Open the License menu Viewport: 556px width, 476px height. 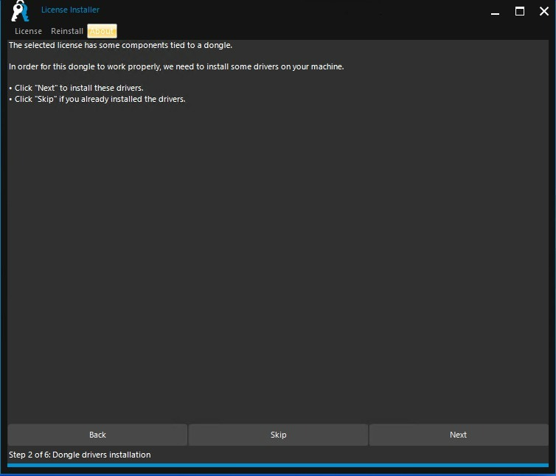click(28, 31)
